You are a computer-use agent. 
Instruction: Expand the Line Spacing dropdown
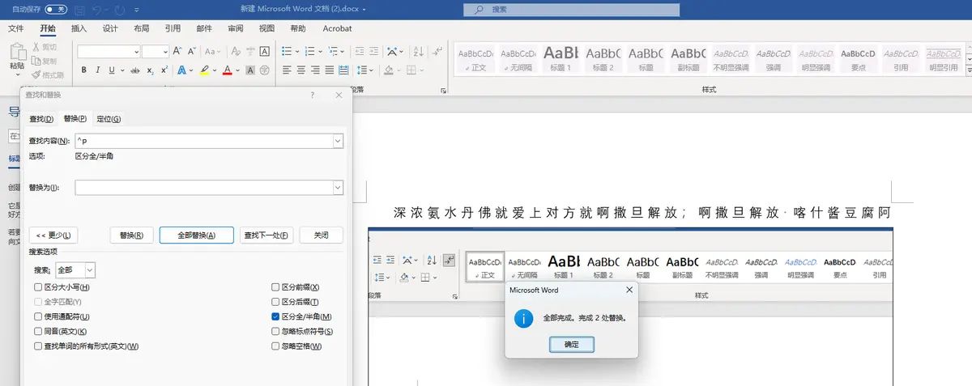point(372,70)
